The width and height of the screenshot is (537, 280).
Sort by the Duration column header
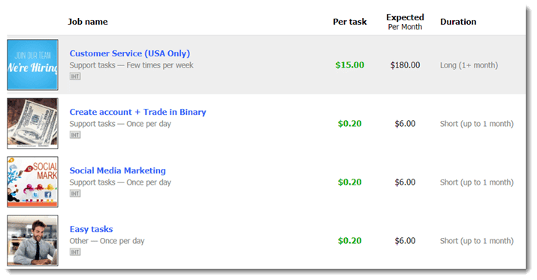pyautogui.click(x=458, y=22)
